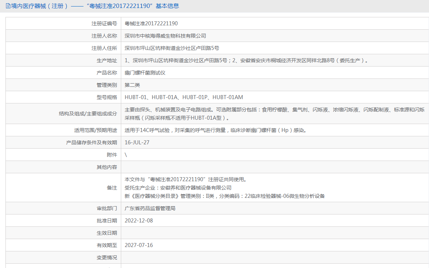Click the document icon beside the page title

pyautogui.click(x=8, y=6)
